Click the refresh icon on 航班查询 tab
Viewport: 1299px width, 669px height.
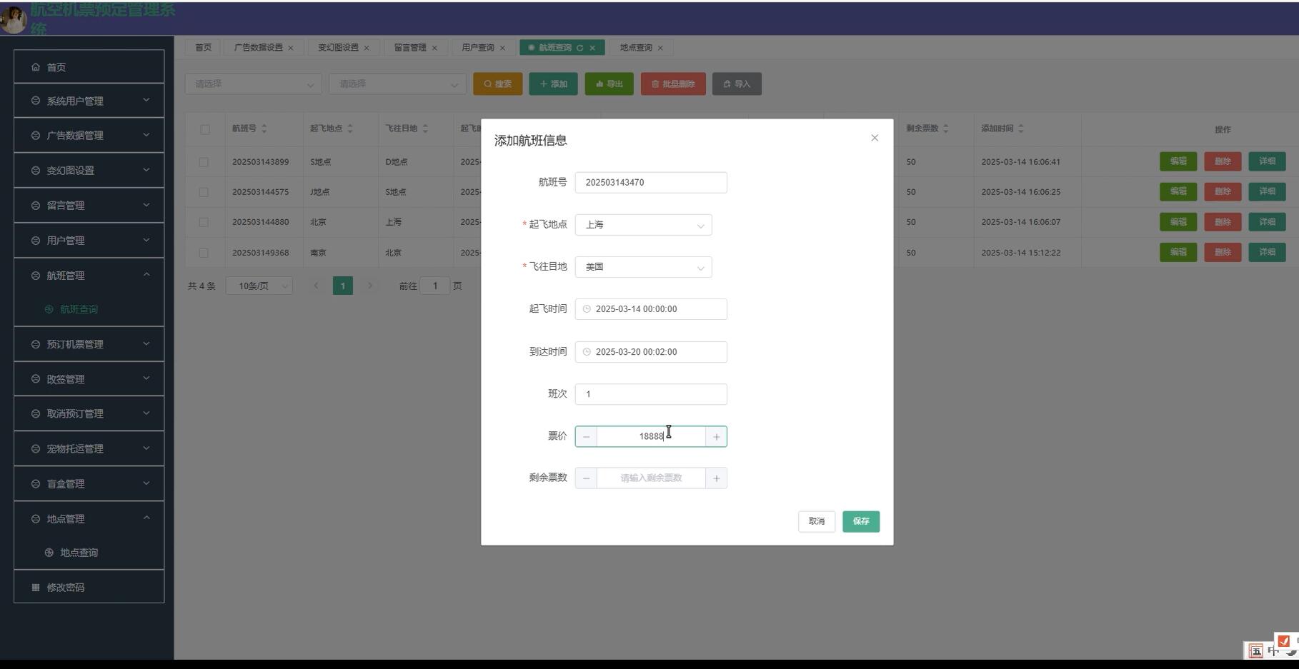(x=582, y=47)
